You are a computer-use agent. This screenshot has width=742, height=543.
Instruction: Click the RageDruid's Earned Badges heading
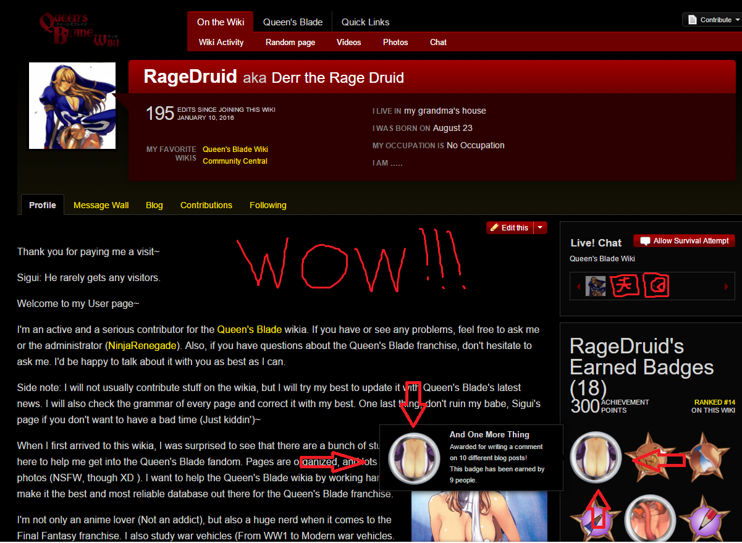coord(641,367)
